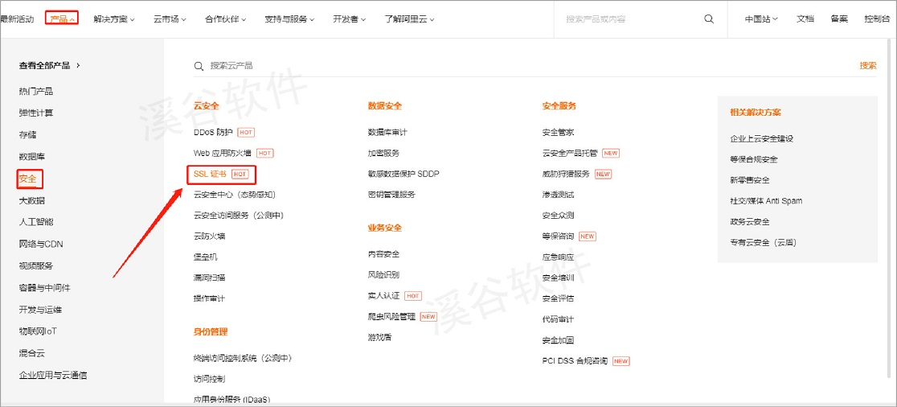Open the SSL 证书 product link
897x407 pixels.
point(210,174)
